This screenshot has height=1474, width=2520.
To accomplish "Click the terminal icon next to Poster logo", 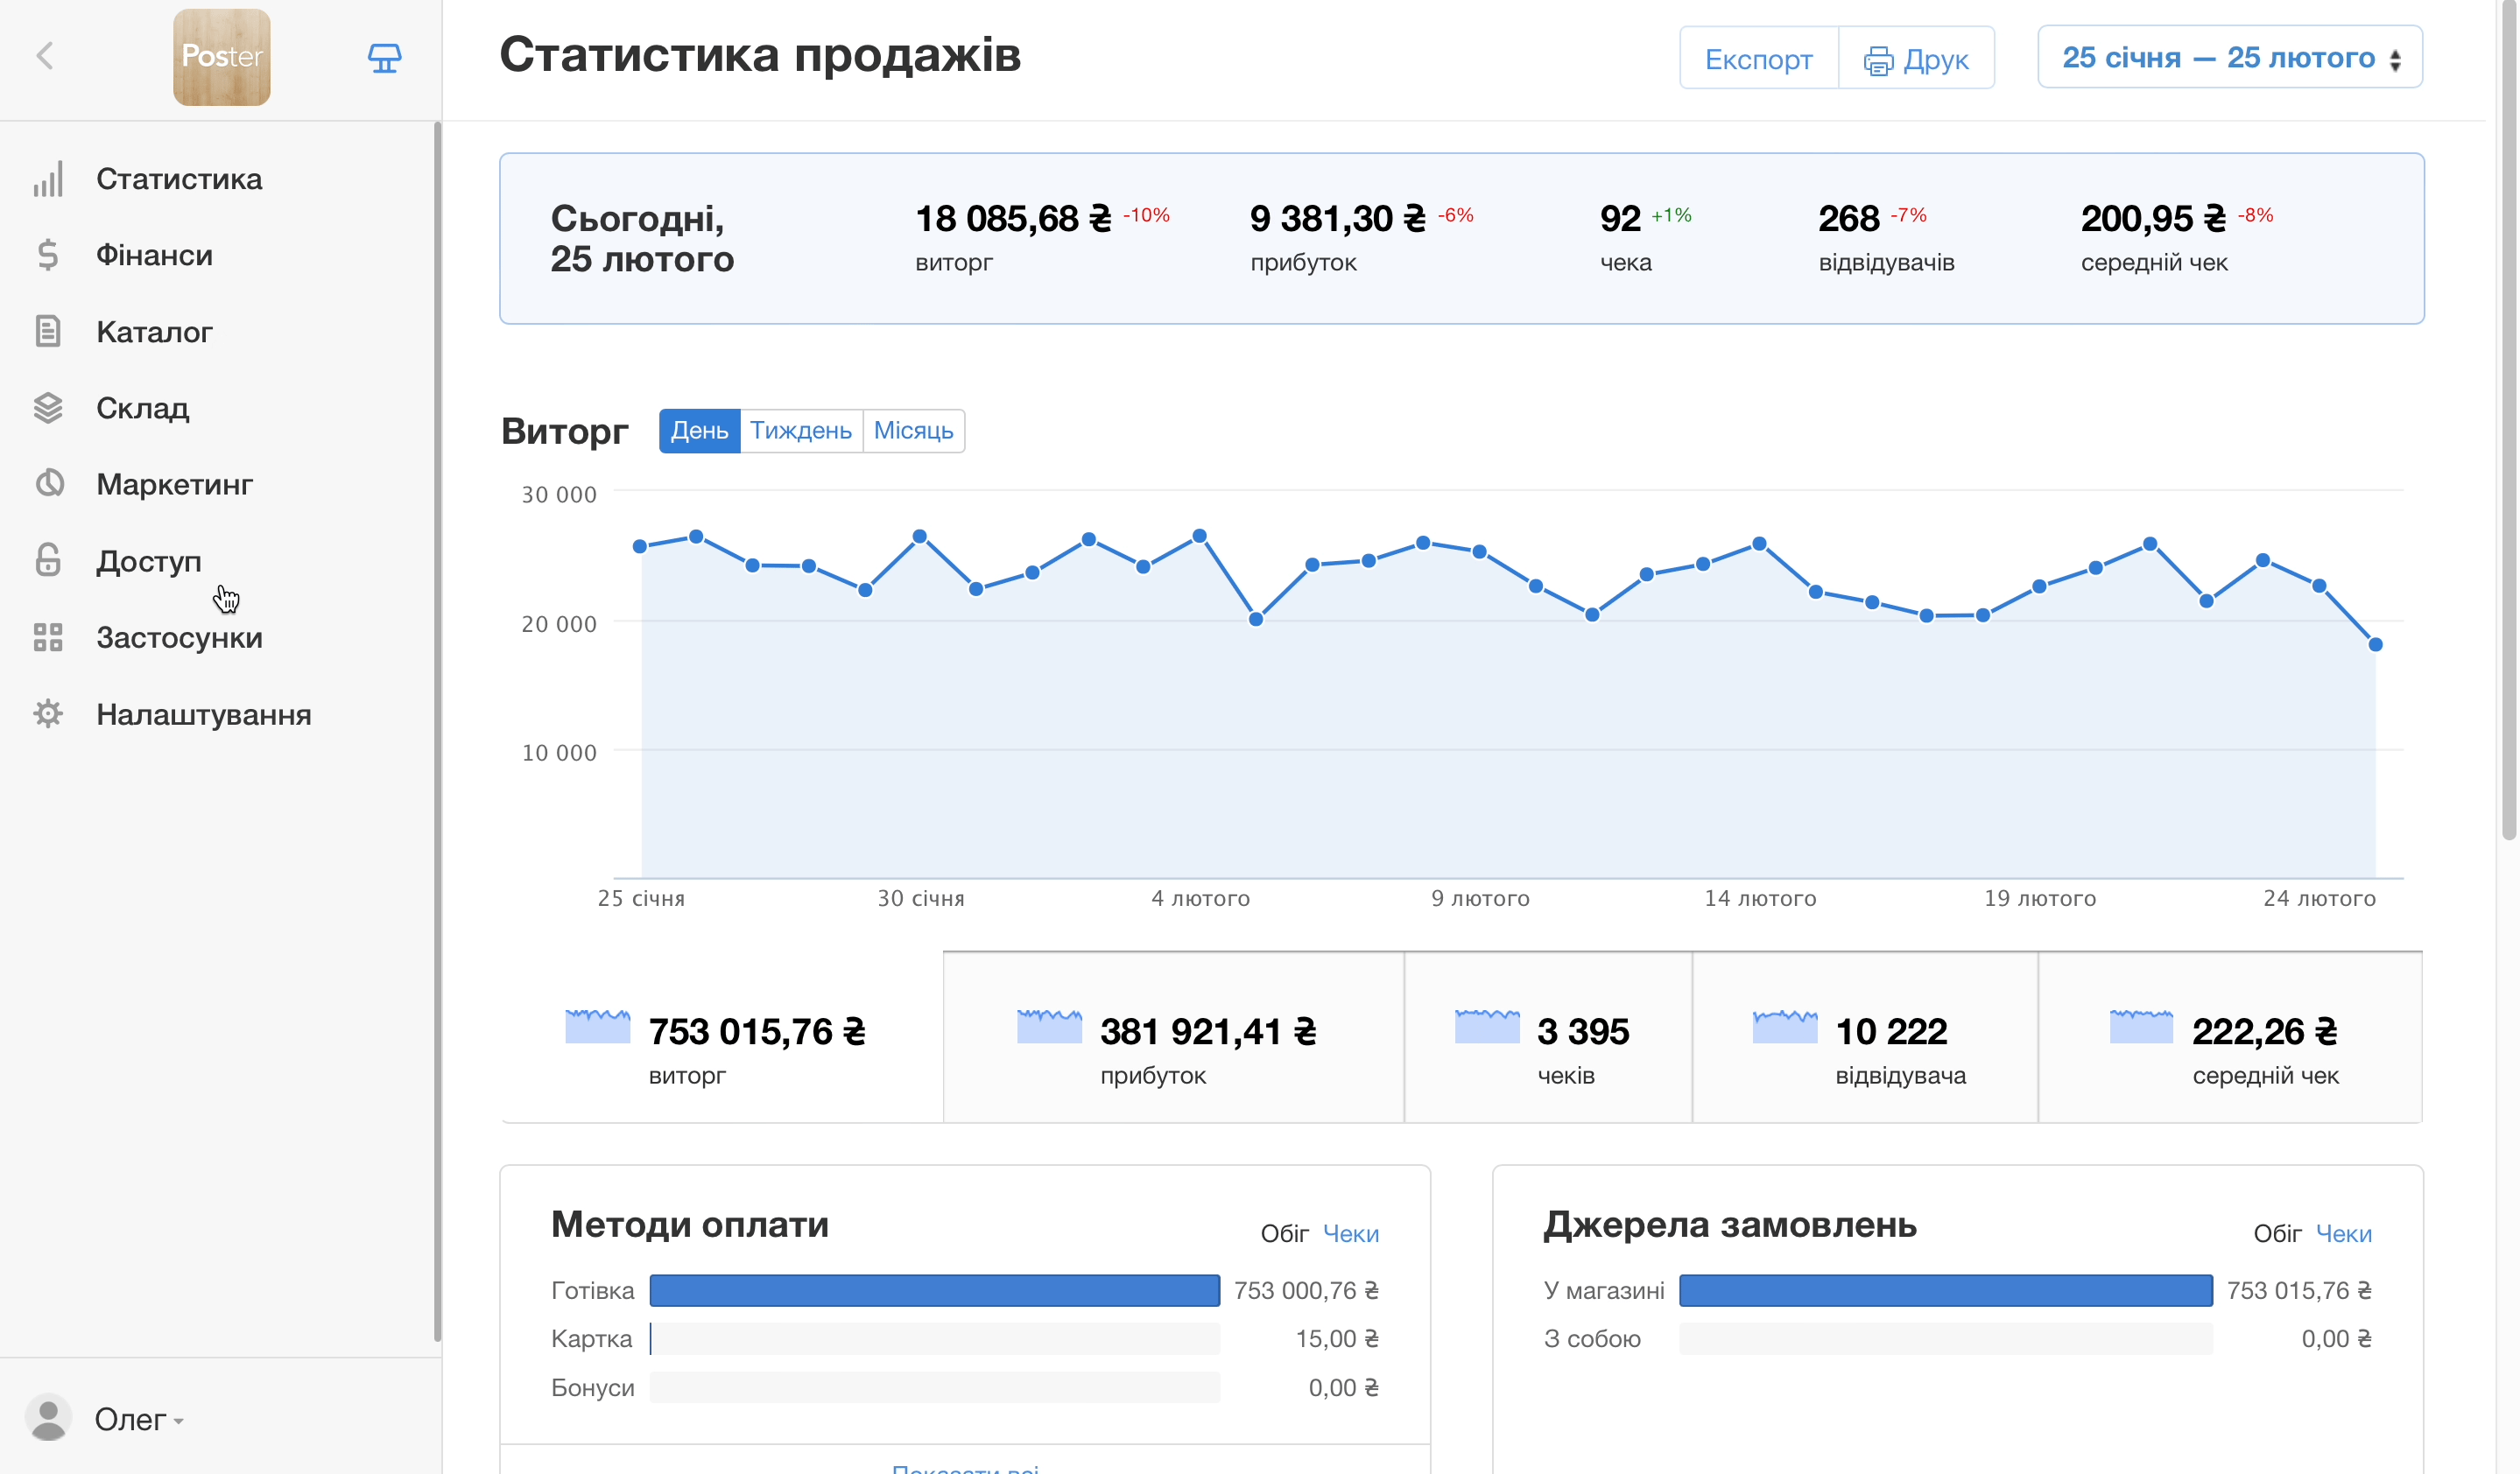I will tap(385, 57).
